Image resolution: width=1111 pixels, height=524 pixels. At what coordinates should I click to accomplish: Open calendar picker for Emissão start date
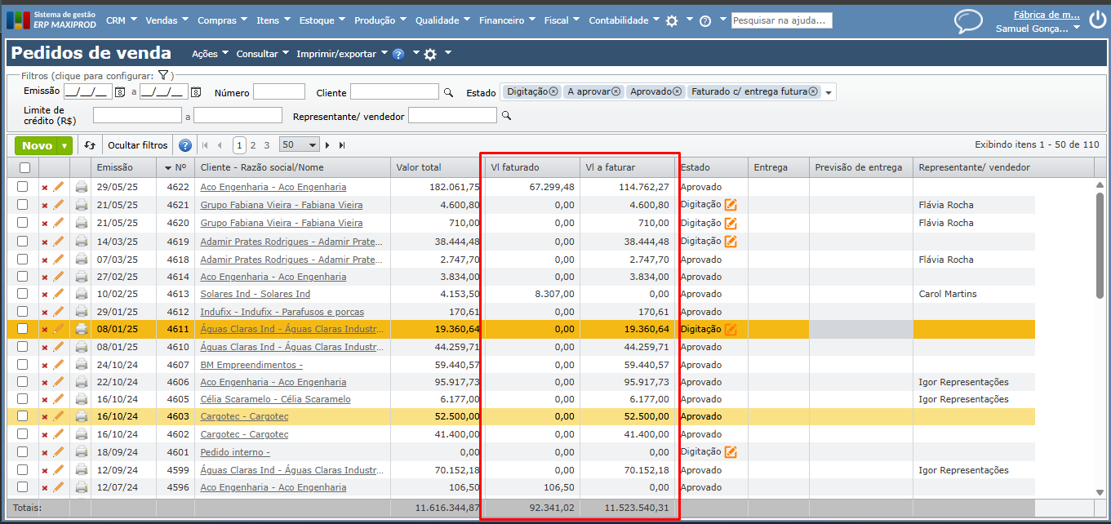(119, 92)
